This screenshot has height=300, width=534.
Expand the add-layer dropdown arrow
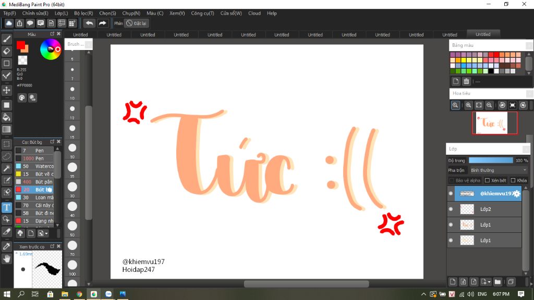click(x=489, y=282)
